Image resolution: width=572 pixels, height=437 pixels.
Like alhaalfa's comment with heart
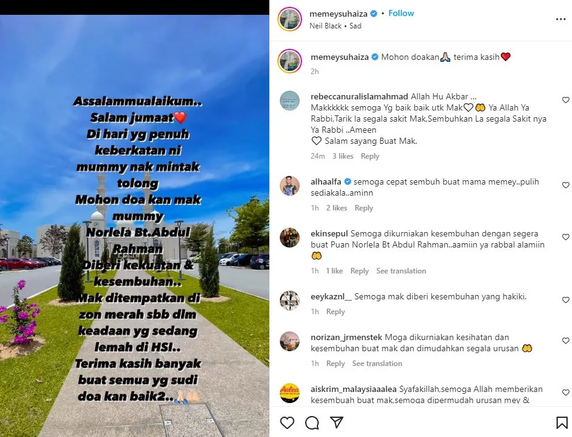point(565,185)
